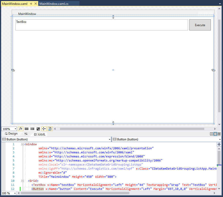Swap the Design and XAML panes
The image size is (223, 197).
[26, 134]
